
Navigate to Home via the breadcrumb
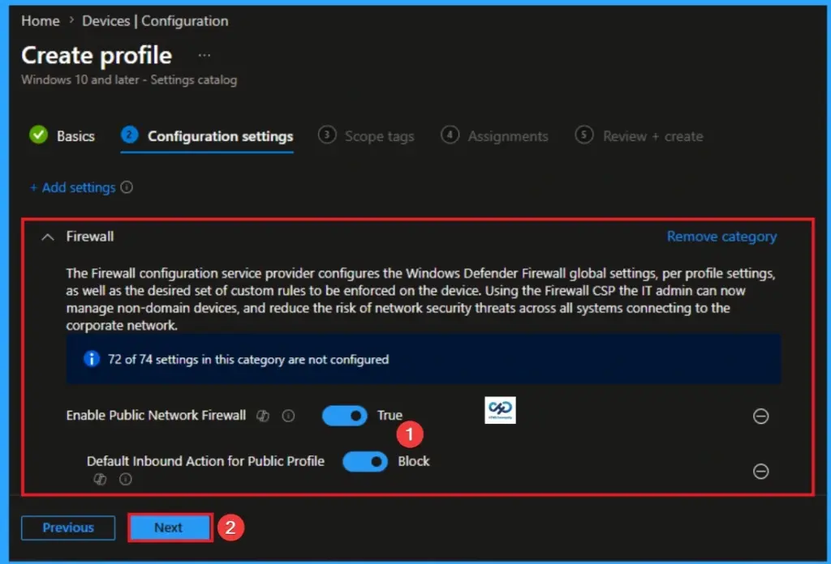pyautogui.click(x=39, y=20)
